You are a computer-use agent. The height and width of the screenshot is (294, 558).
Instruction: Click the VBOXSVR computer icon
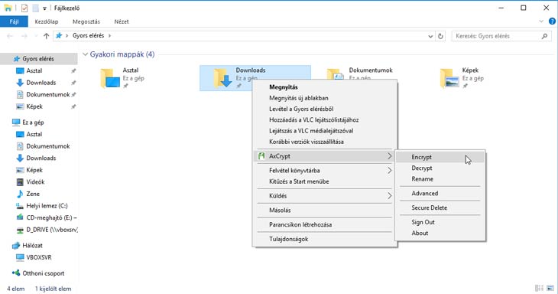tap(20, 257)
